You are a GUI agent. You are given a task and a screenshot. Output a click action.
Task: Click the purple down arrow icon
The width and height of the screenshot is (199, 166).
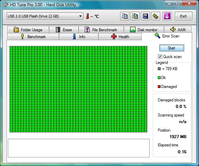167,16
